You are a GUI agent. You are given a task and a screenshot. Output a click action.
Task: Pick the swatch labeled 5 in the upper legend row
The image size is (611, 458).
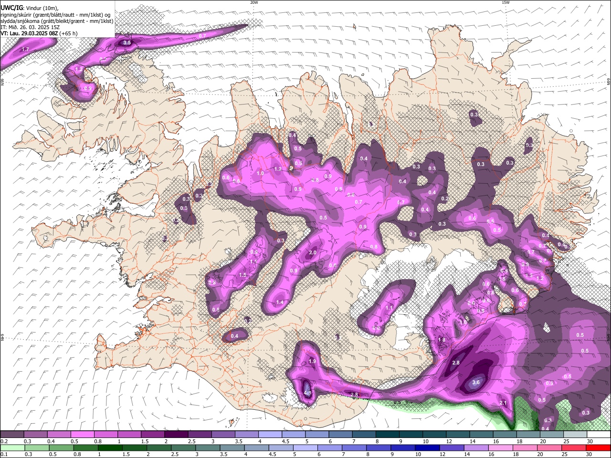pyautogui.click(x=316, y=435)
